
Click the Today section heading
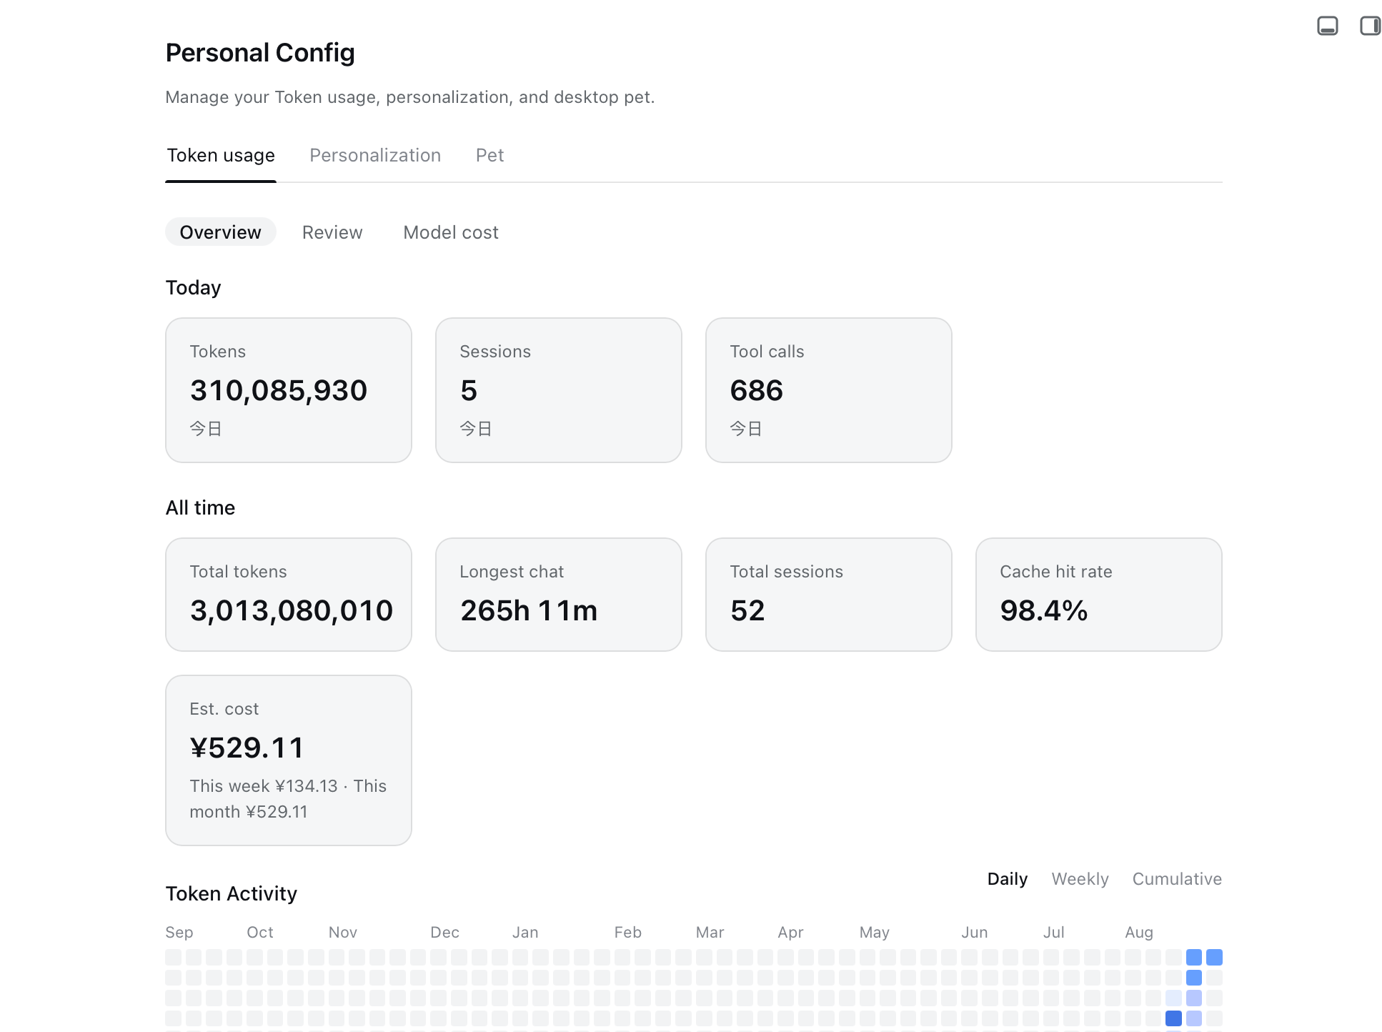(x=193, y=287)
